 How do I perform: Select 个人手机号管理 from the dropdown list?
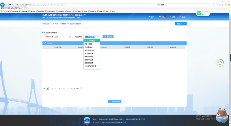pos(90,41)
